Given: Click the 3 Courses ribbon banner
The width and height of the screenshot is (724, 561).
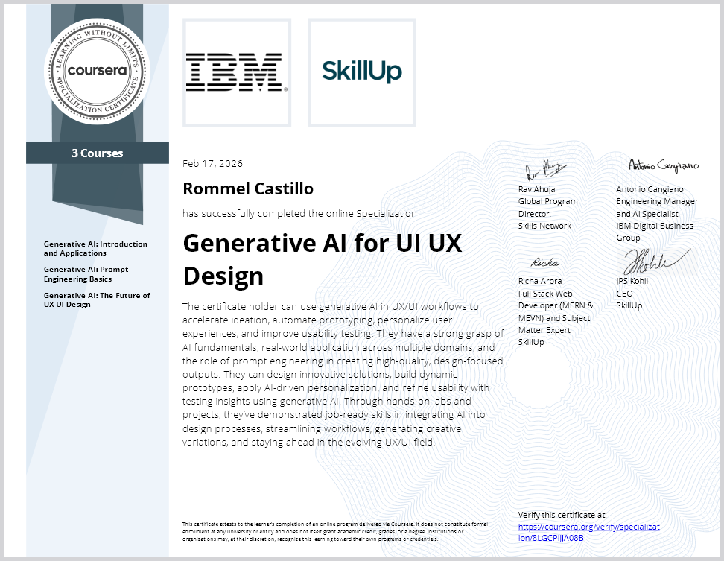Looking at the screenshot, I should pyautogui.click(x=98, y=153).
